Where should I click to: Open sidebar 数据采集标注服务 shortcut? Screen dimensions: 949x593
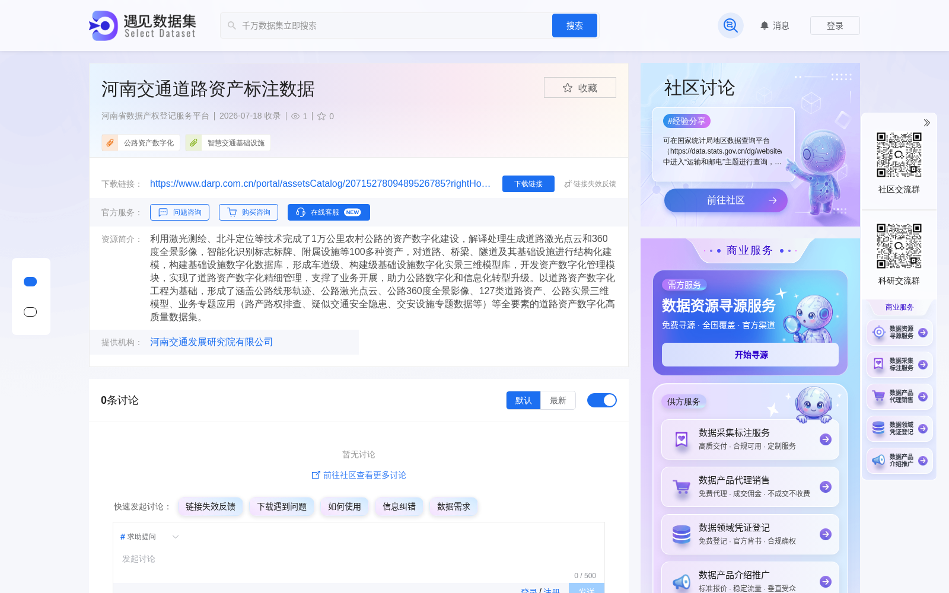pyautogui.click(x=900, y=365)
